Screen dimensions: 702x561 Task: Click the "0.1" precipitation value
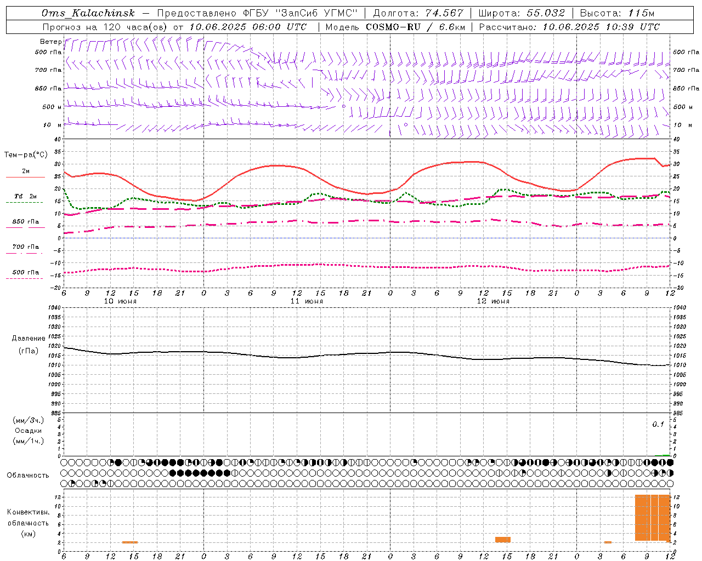(658, 425)
